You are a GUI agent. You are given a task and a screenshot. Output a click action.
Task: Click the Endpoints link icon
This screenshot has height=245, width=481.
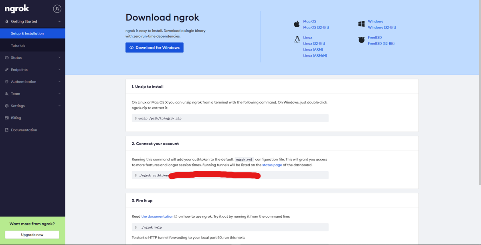[7, 70]
